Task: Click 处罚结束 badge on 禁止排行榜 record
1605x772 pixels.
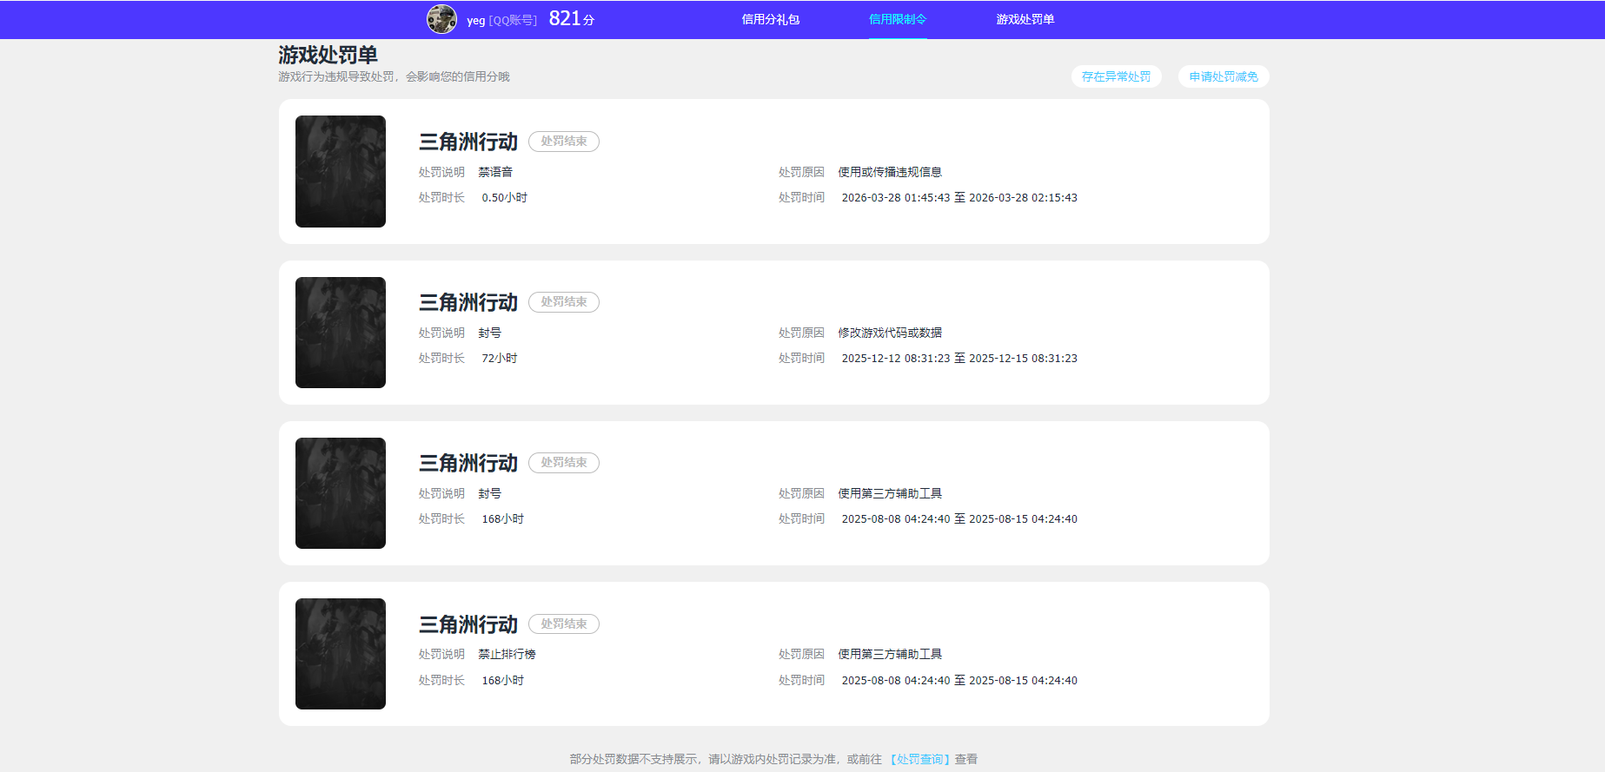Action: [x=564, y=624]
